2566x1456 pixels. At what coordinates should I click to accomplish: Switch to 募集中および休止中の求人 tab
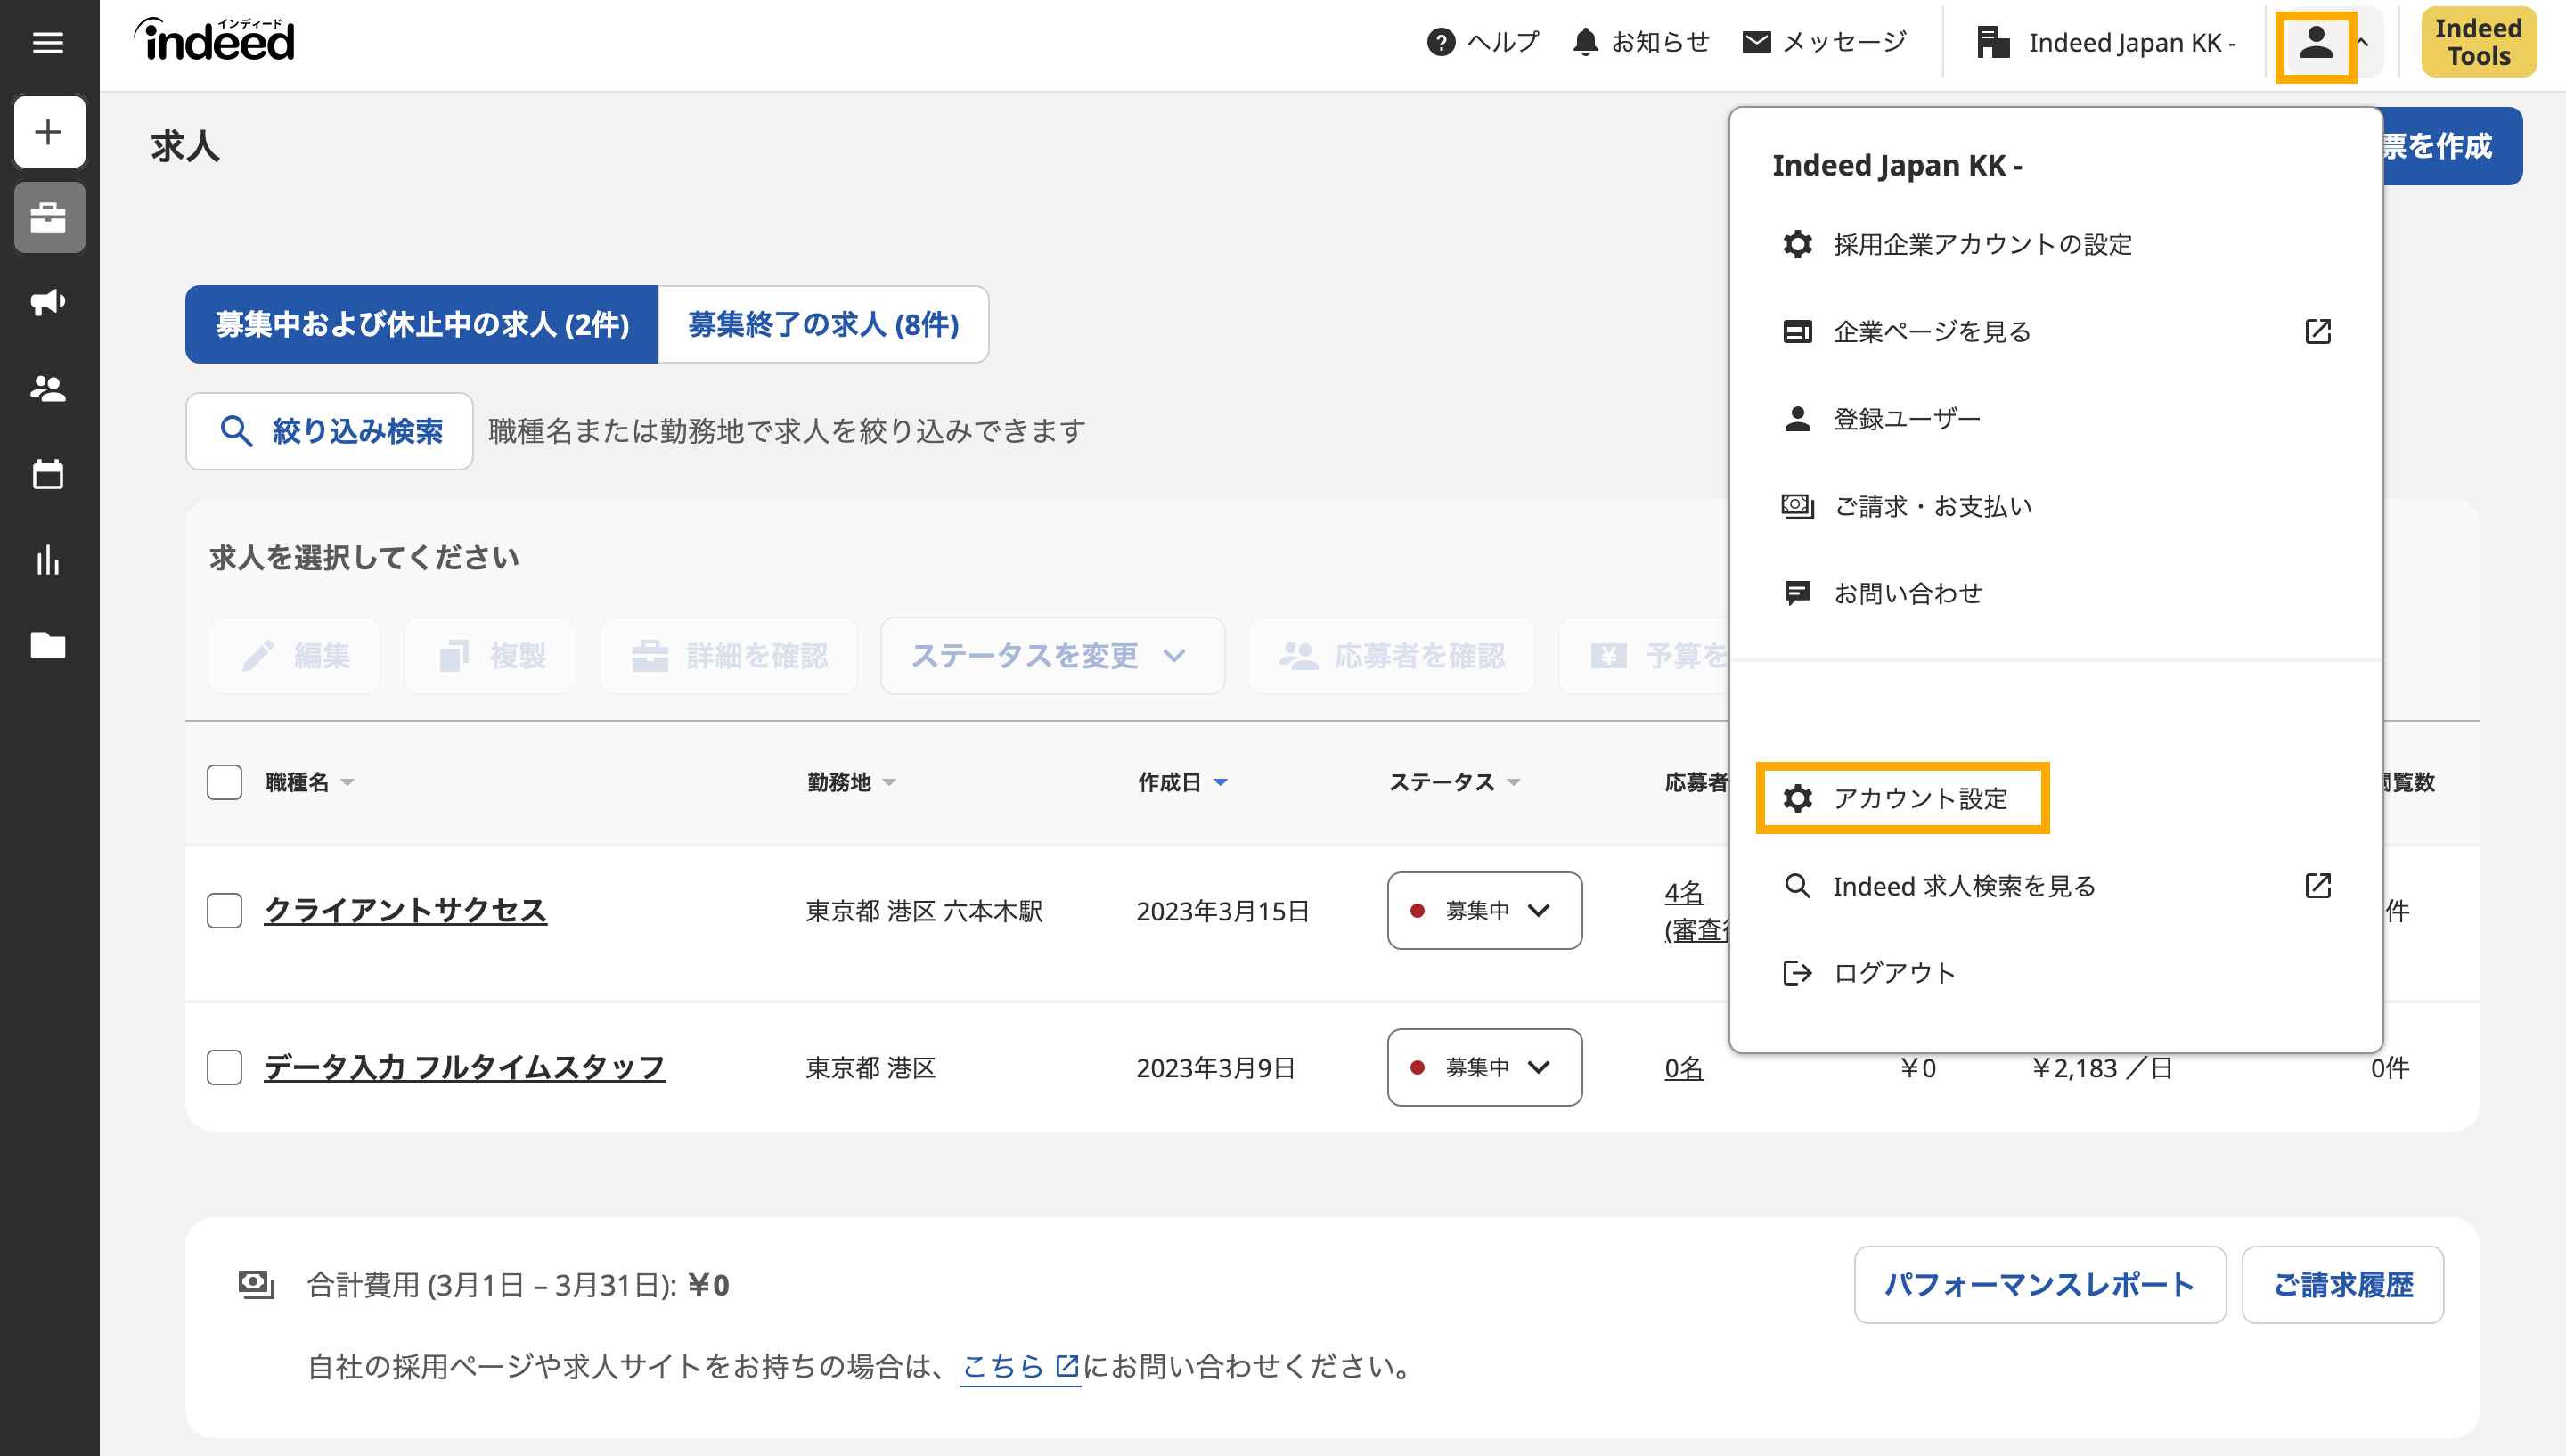click(421, 324)
